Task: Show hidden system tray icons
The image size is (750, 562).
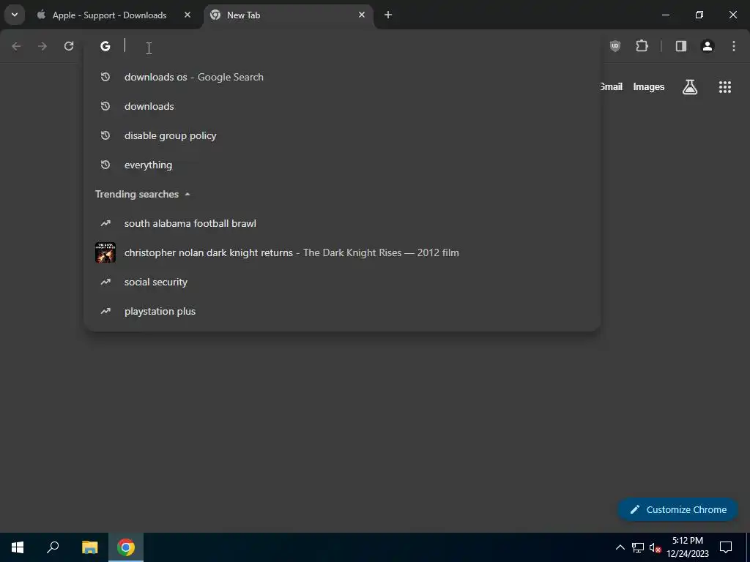Action: [x=620, y=547]
